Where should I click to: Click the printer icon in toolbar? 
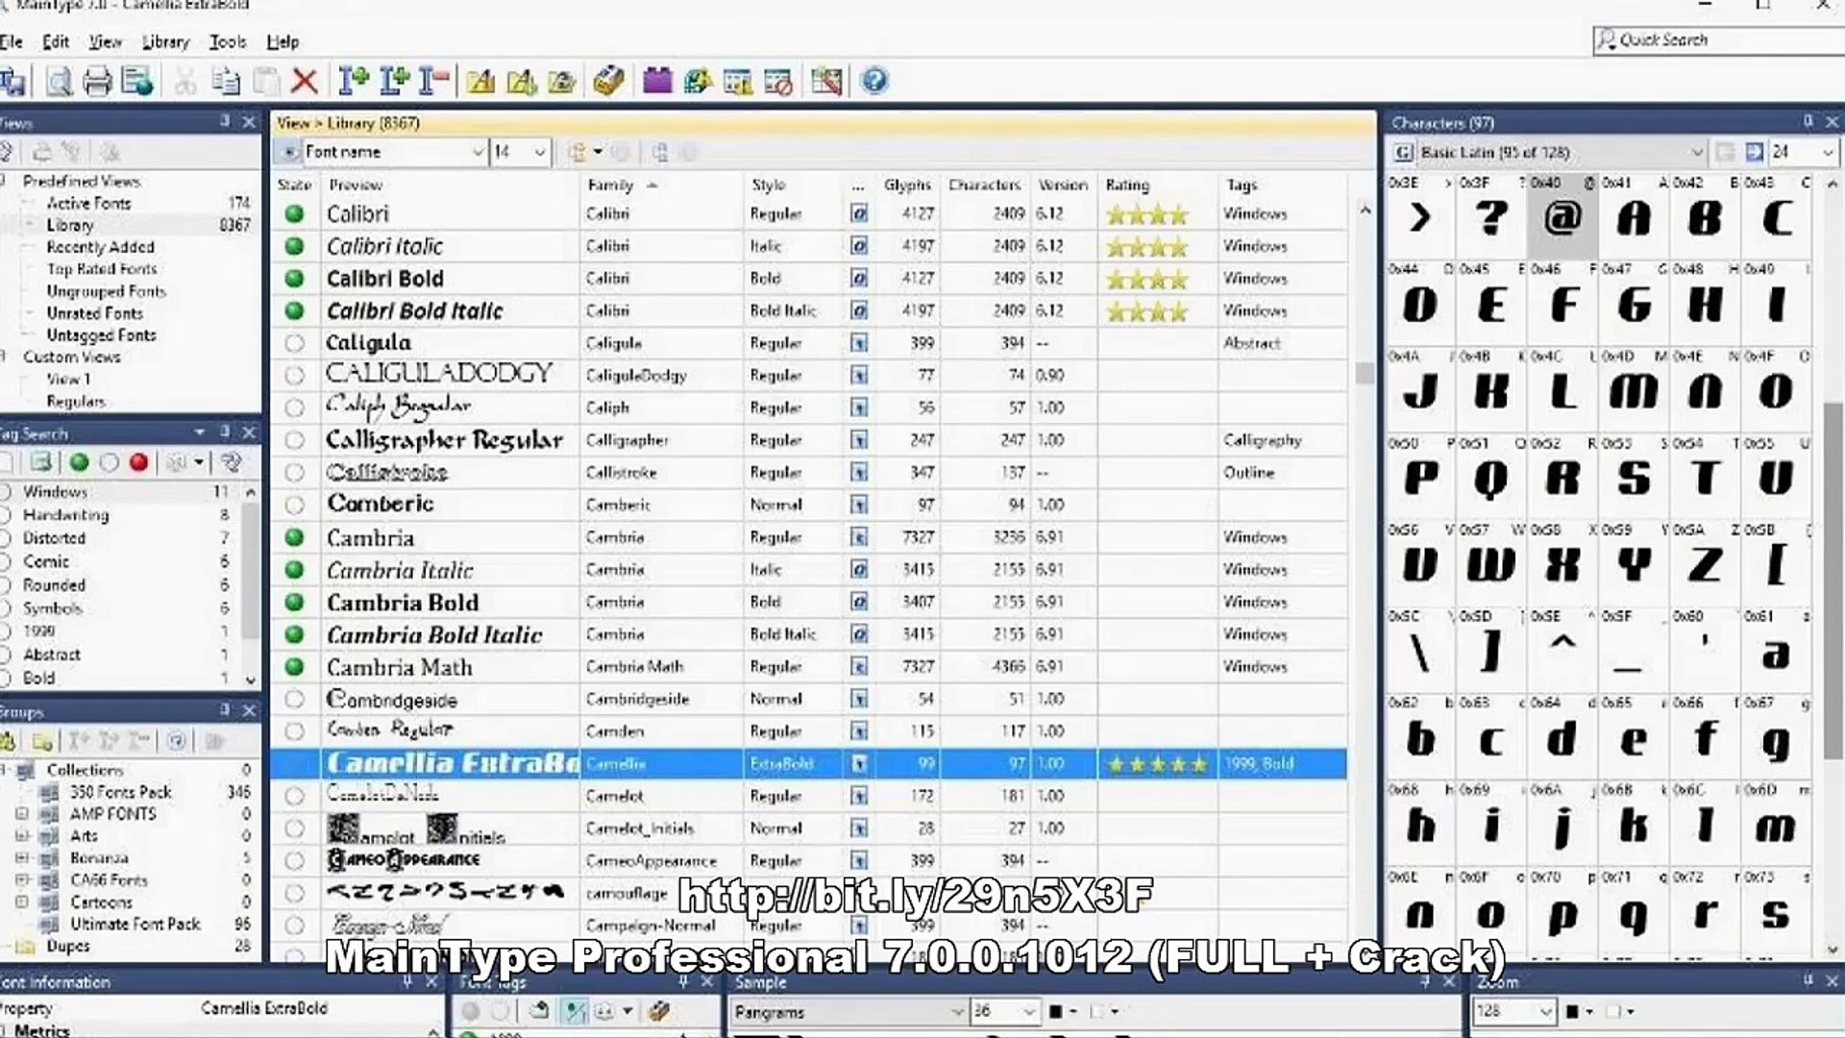(97, 82)
